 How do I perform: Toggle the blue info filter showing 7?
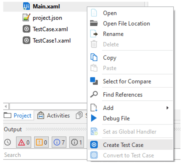click(59, 143)
